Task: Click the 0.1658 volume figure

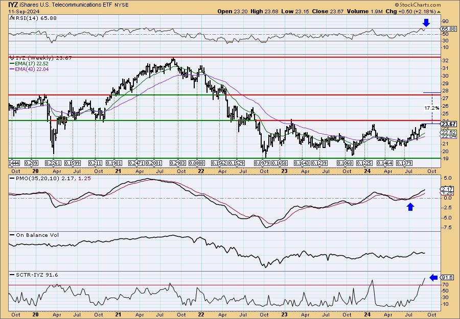Action: click(279, 163)
